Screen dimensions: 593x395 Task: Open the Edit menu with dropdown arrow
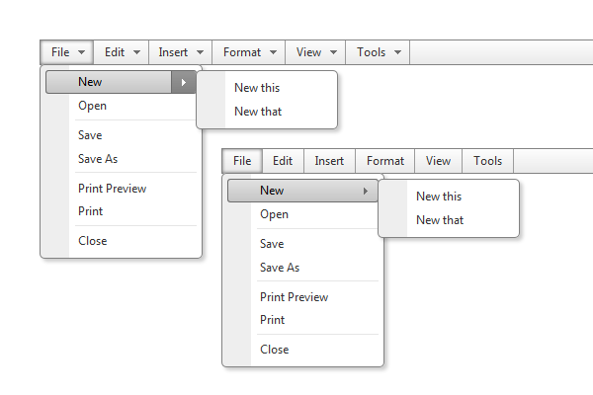point(123,52)
